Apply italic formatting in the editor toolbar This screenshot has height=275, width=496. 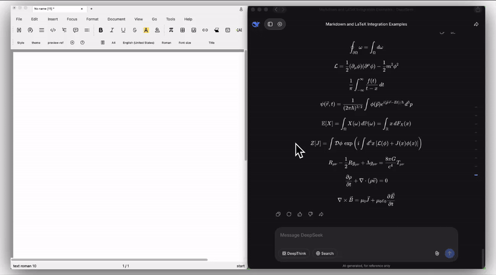[112, 30]
